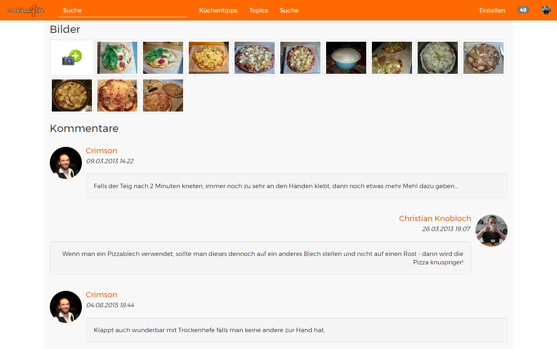Click Crimson's avatar on the 04.08.2015 comment

[x=66, y=307]
